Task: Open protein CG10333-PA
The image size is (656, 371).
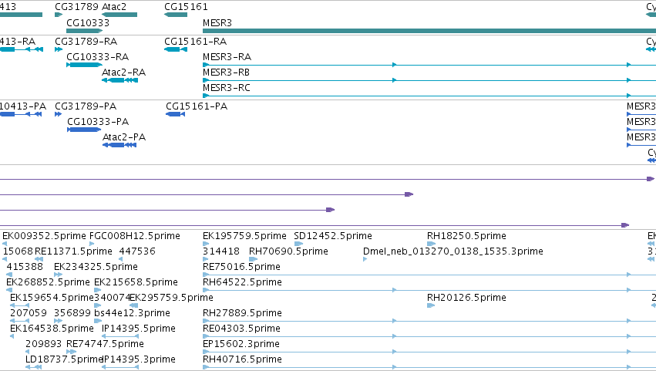Action: pyautogui.click(x=98, y=122)
